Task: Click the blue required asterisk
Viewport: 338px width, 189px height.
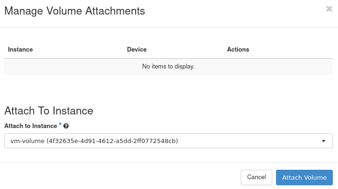Action: point(60,125)
